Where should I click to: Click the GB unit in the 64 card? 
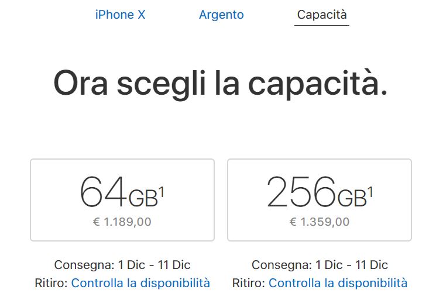tap(143, 199)
